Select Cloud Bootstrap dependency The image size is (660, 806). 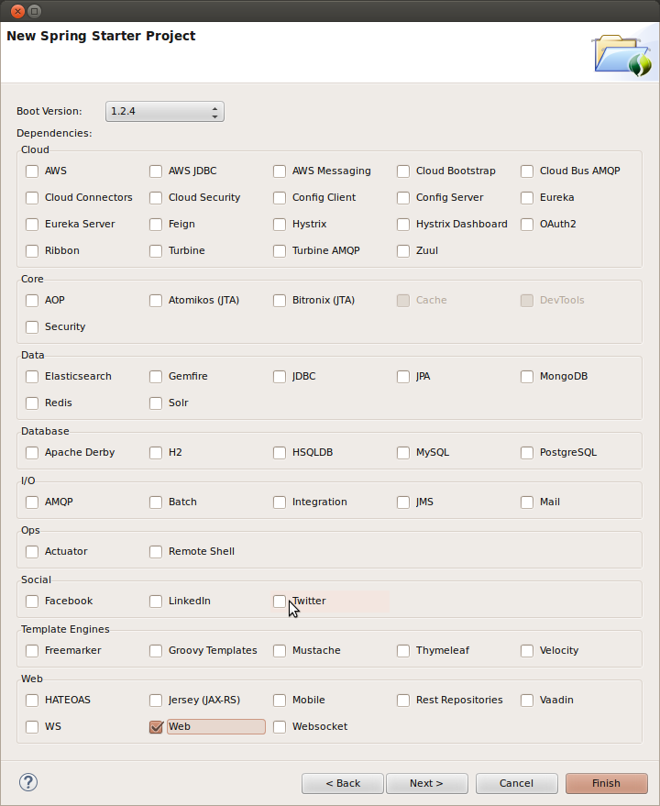coord(403,171)
